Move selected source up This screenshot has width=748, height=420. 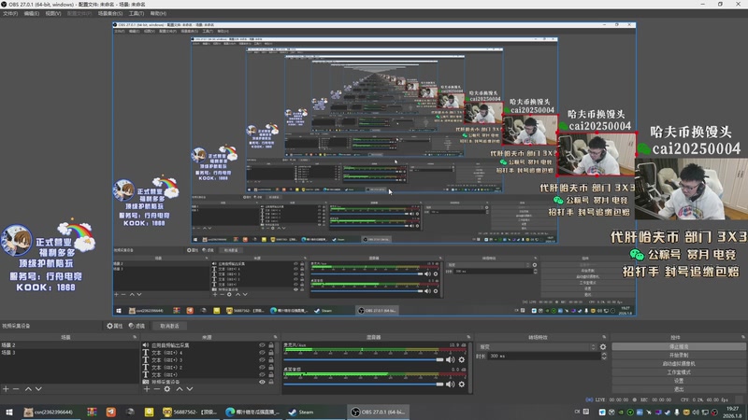180,389
